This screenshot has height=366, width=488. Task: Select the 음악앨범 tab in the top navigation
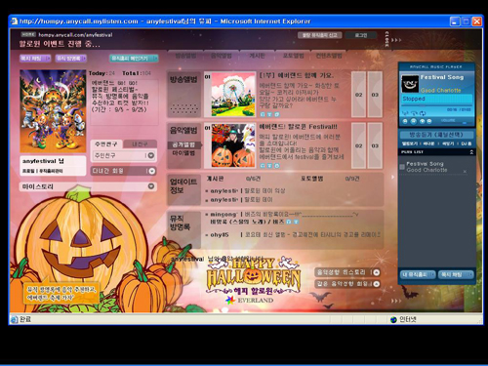click(x=222, y=56)
